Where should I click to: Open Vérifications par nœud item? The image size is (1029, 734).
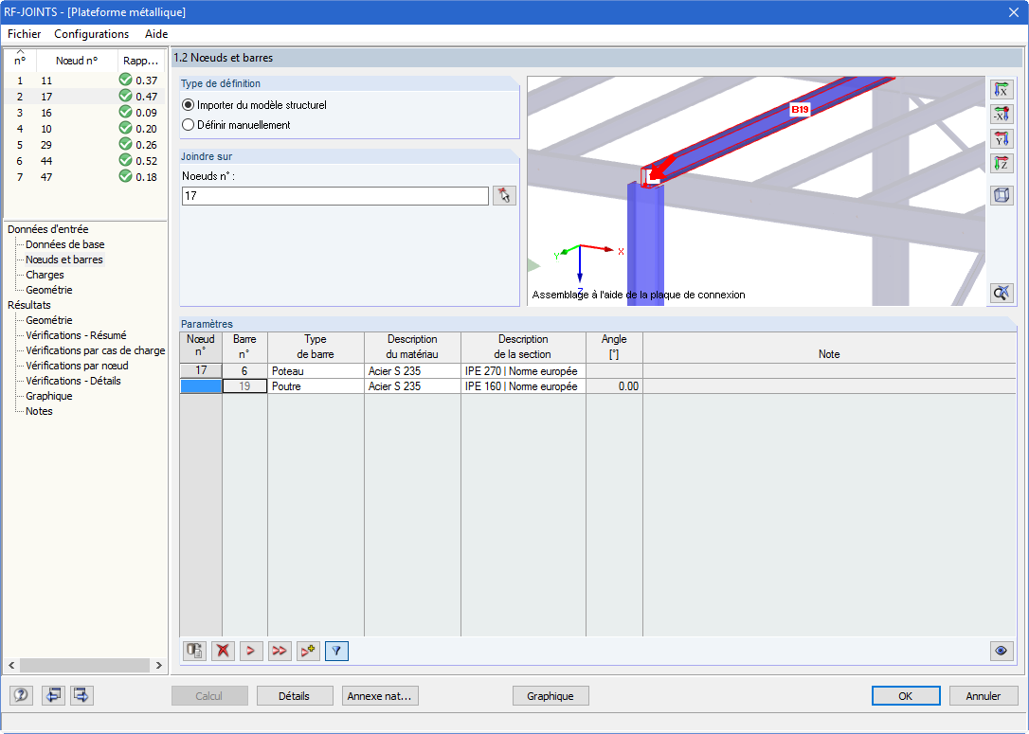coord(77,366)
